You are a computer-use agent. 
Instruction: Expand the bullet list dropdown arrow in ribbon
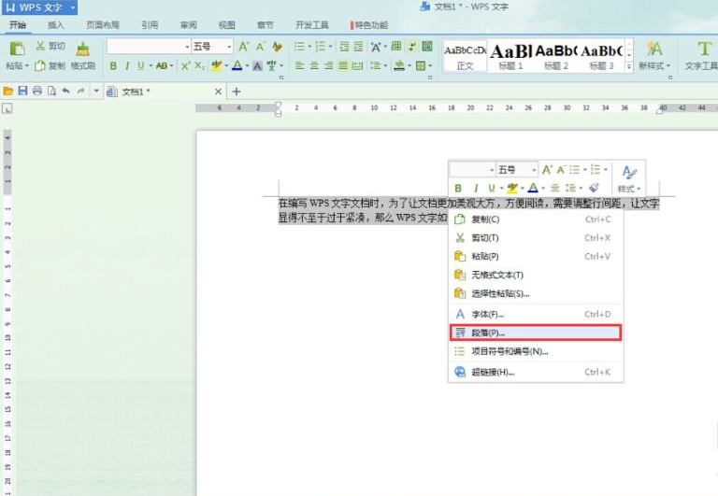[309, 47]
